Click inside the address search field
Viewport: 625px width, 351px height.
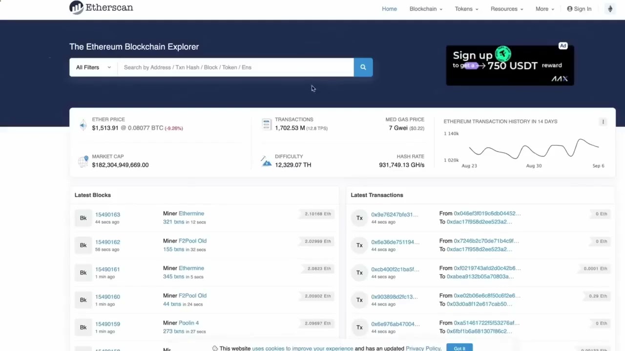[x=234, y=67]
